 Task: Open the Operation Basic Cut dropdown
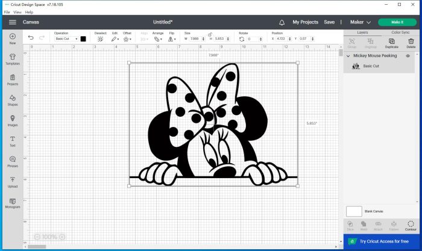(66, 39)
